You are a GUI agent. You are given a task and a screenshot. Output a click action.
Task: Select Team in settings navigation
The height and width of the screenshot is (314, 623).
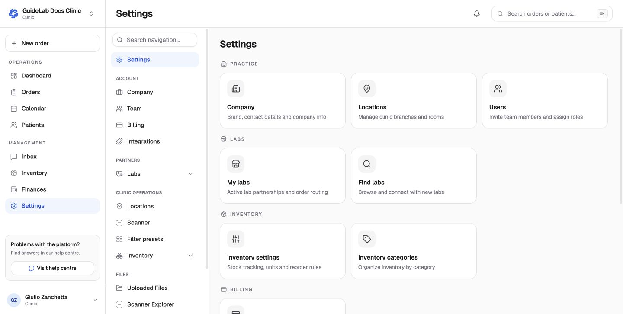[x=155, y=109]
